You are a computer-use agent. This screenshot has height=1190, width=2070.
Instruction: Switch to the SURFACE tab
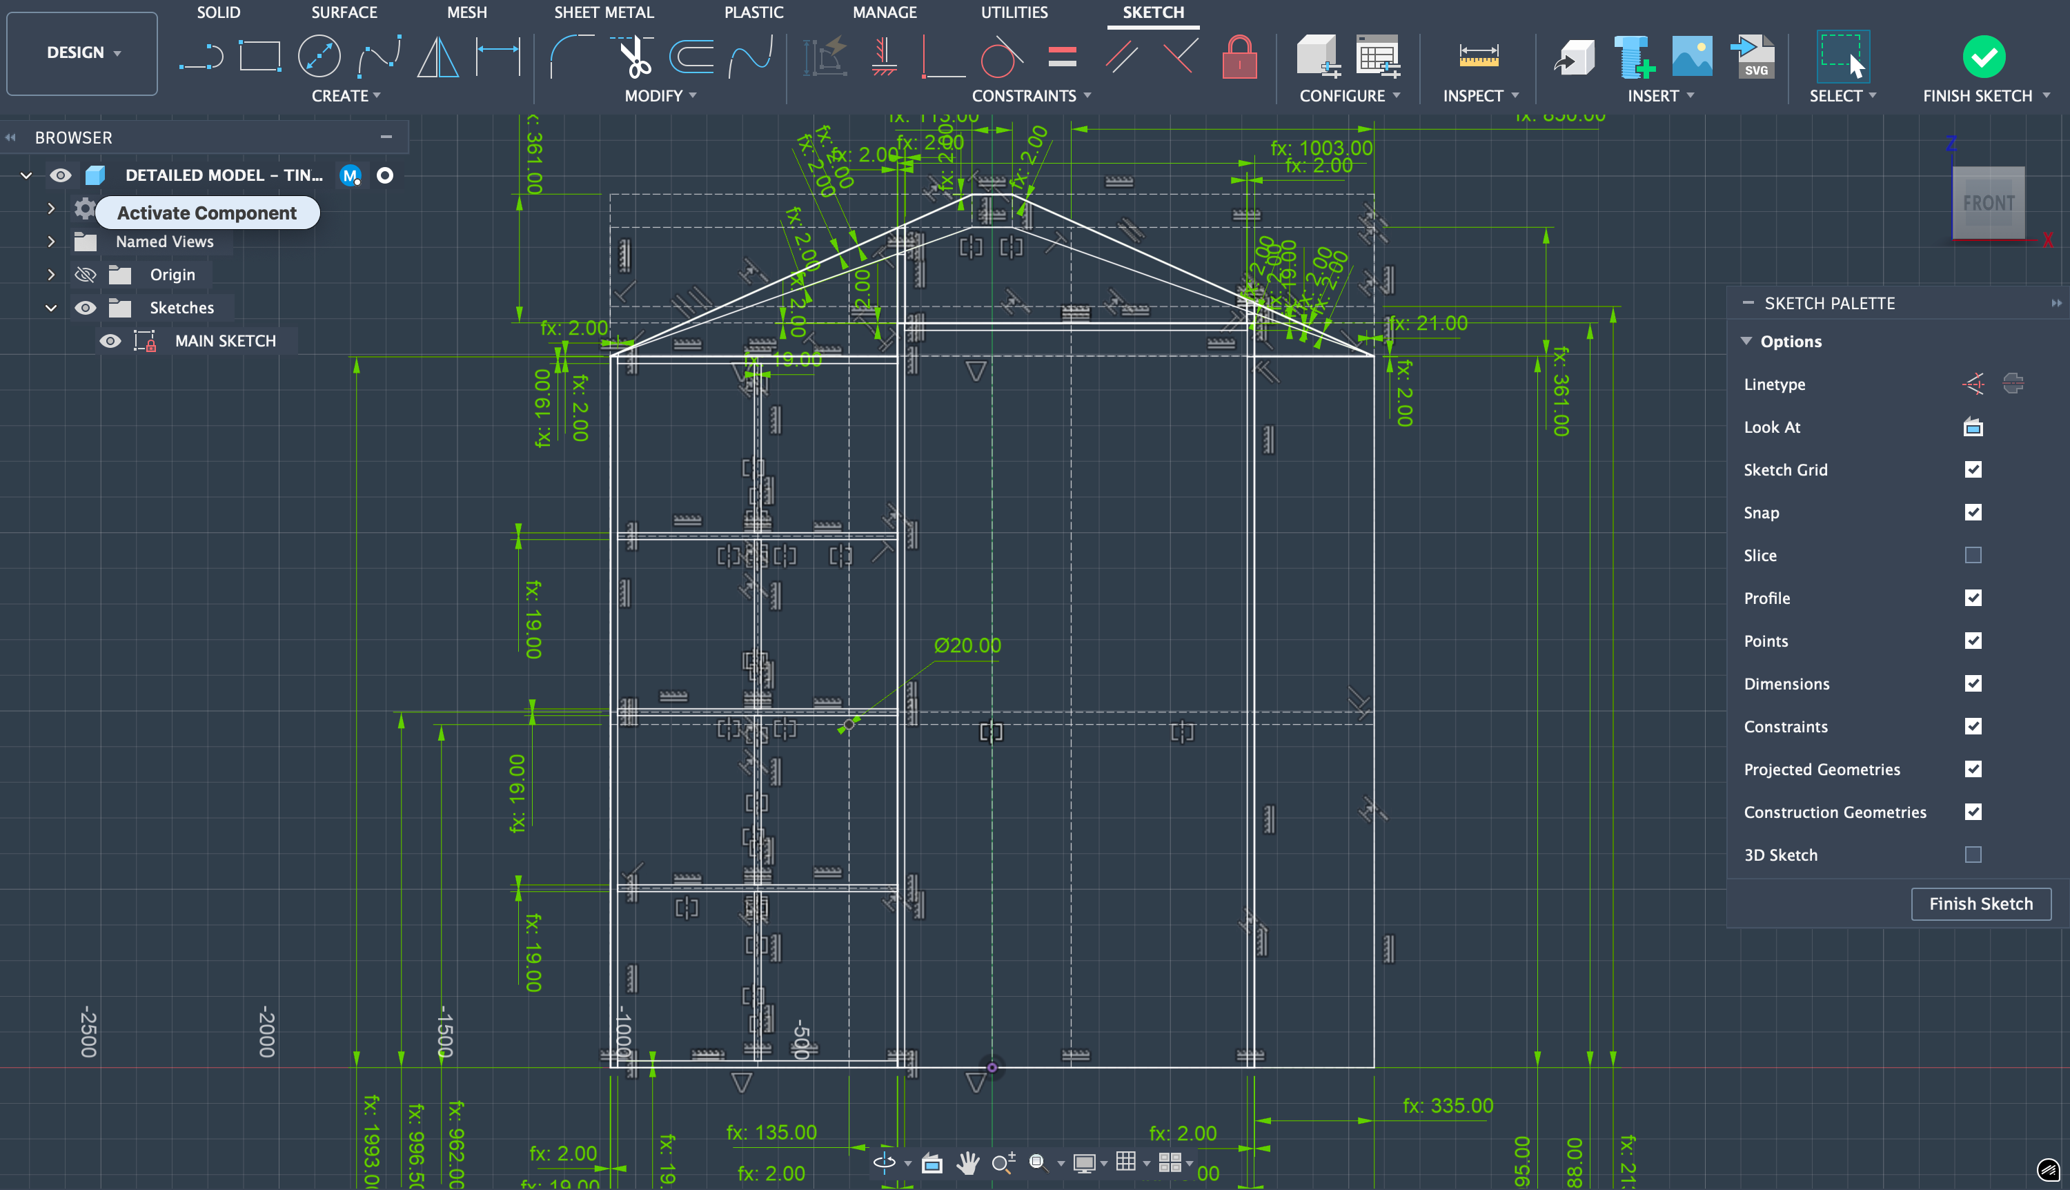344,12
